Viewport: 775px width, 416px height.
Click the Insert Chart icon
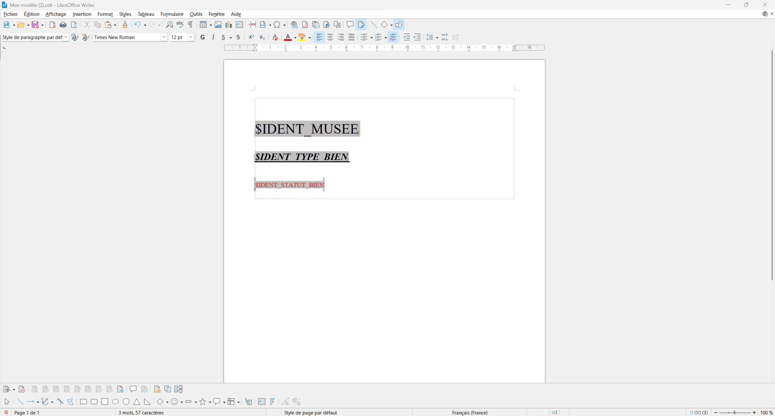tap(229, 25)
